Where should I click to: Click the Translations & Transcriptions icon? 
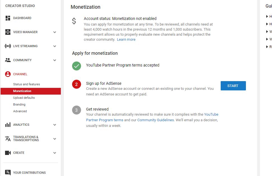pos(8,139)
